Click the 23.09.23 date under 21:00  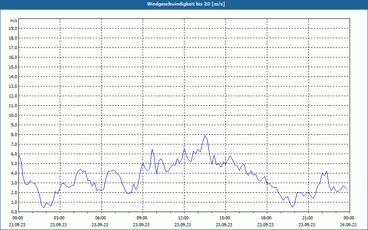tap(307, 224)
